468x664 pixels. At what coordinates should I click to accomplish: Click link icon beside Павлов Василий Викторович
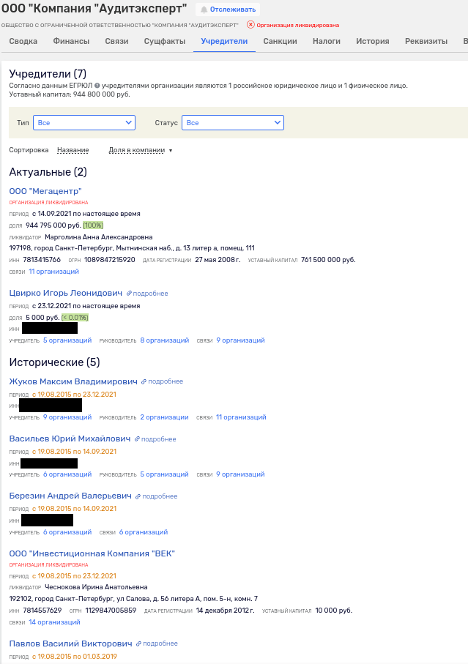pyautogui.click(x=138, y=644)
